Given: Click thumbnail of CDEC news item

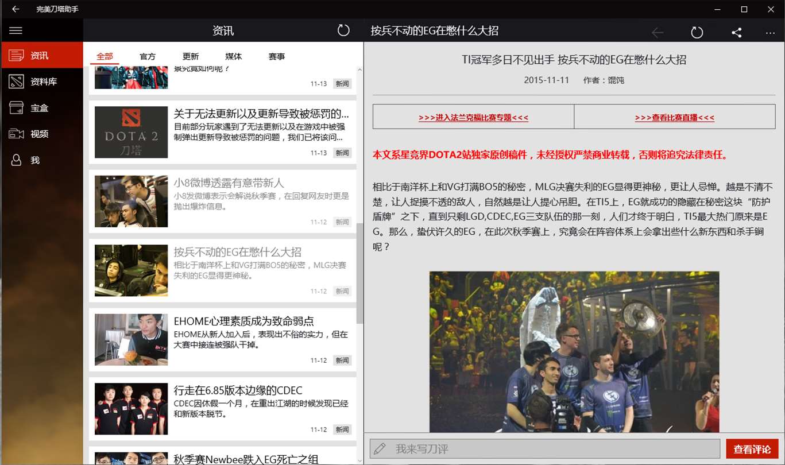Looking at the screenshot, I should 132,409.
